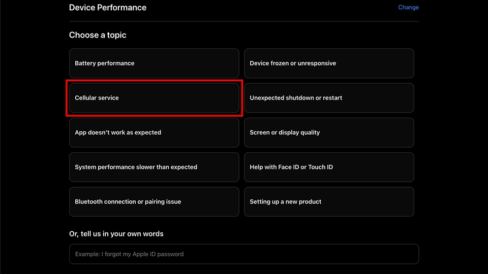Screen dimensions: 488x274
Task: Select Setting up a new product
Action: pyautogui.click(x=329, y=201)
